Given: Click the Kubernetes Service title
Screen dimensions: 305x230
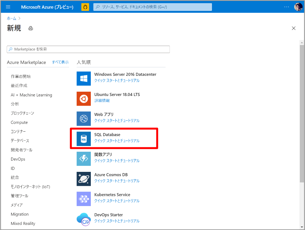Looking at the screenshot, I should [x=112, y=195].
